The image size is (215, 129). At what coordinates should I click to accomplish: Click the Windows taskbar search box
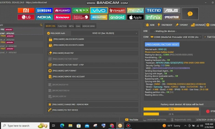pyautogui.click(x=25, y=126)
